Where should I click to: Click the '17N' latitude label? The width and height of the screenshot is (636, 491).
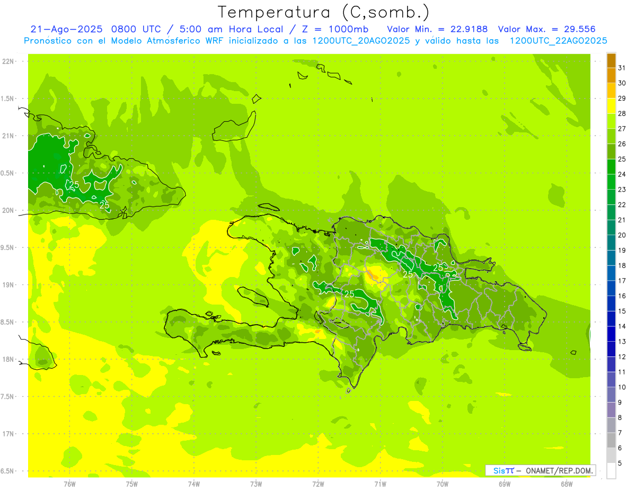coord(8,434)
